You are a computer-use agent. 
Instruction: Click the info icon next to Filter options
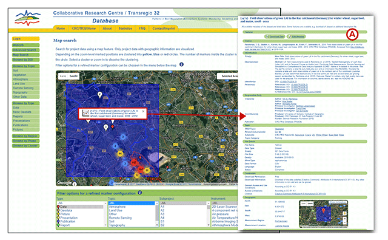(x=140, y=193)
